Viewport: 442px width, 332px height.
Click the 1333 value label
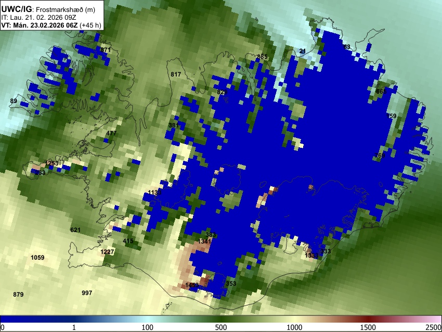click(x=311, y=256)
